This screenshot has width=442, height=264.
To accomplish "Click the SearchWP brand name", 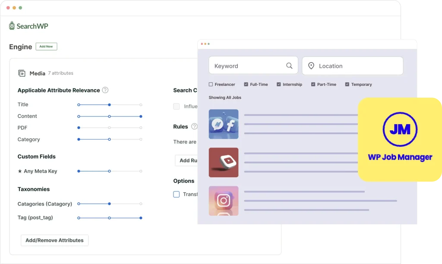I will [x=32, y=26].
